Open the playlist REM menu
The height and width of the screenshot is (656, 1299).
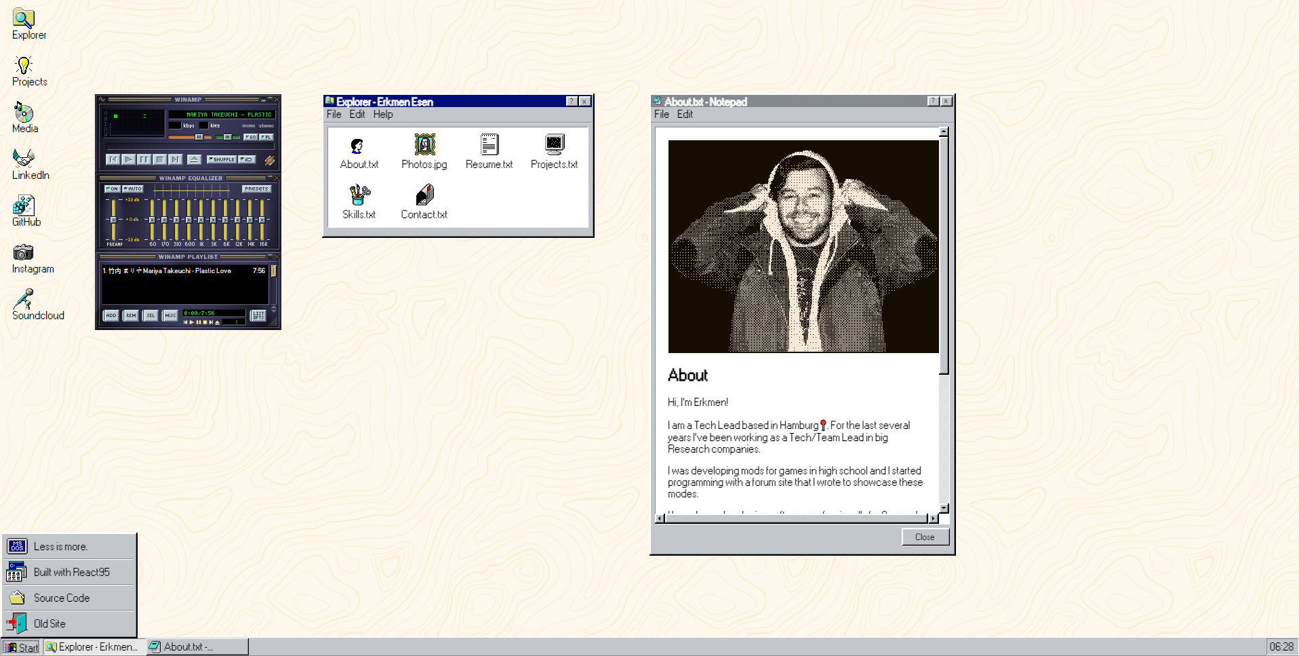[x=131, y=315]
